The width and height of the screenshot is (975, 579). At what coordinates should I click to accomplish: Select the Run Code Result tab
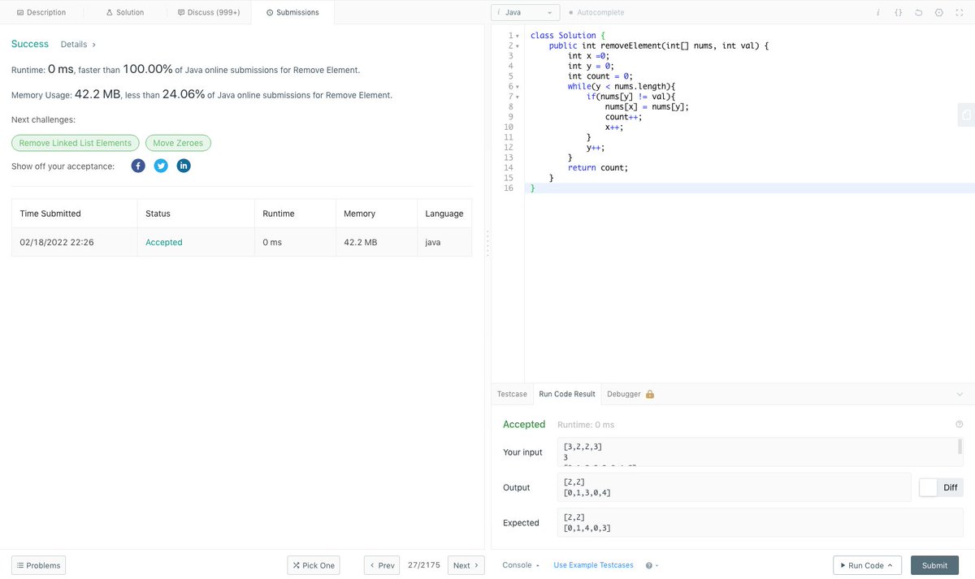567,394
